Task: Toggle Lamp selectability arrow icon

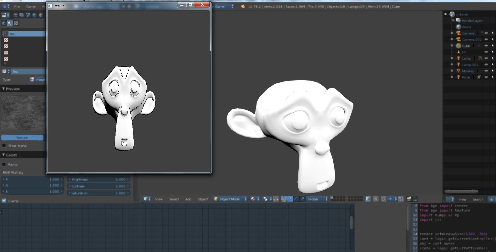Action: pyautogui.click(x=492, y=58)
